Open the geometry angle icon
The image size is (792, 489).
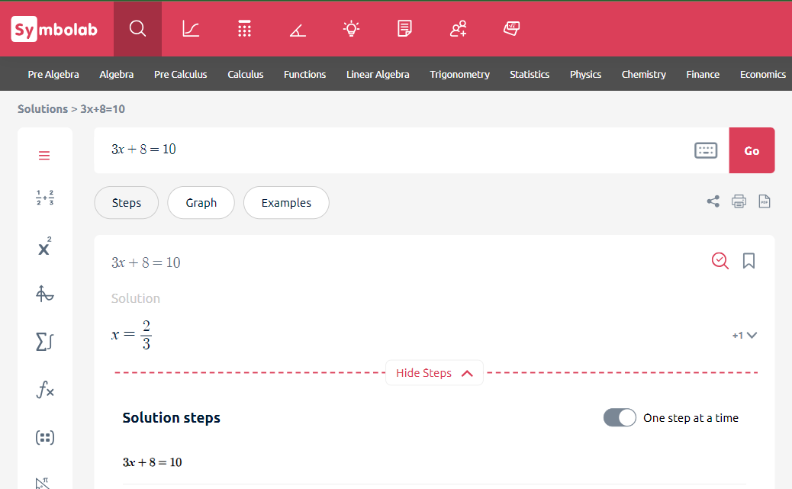pyautogui.click(x=298, y=30)
